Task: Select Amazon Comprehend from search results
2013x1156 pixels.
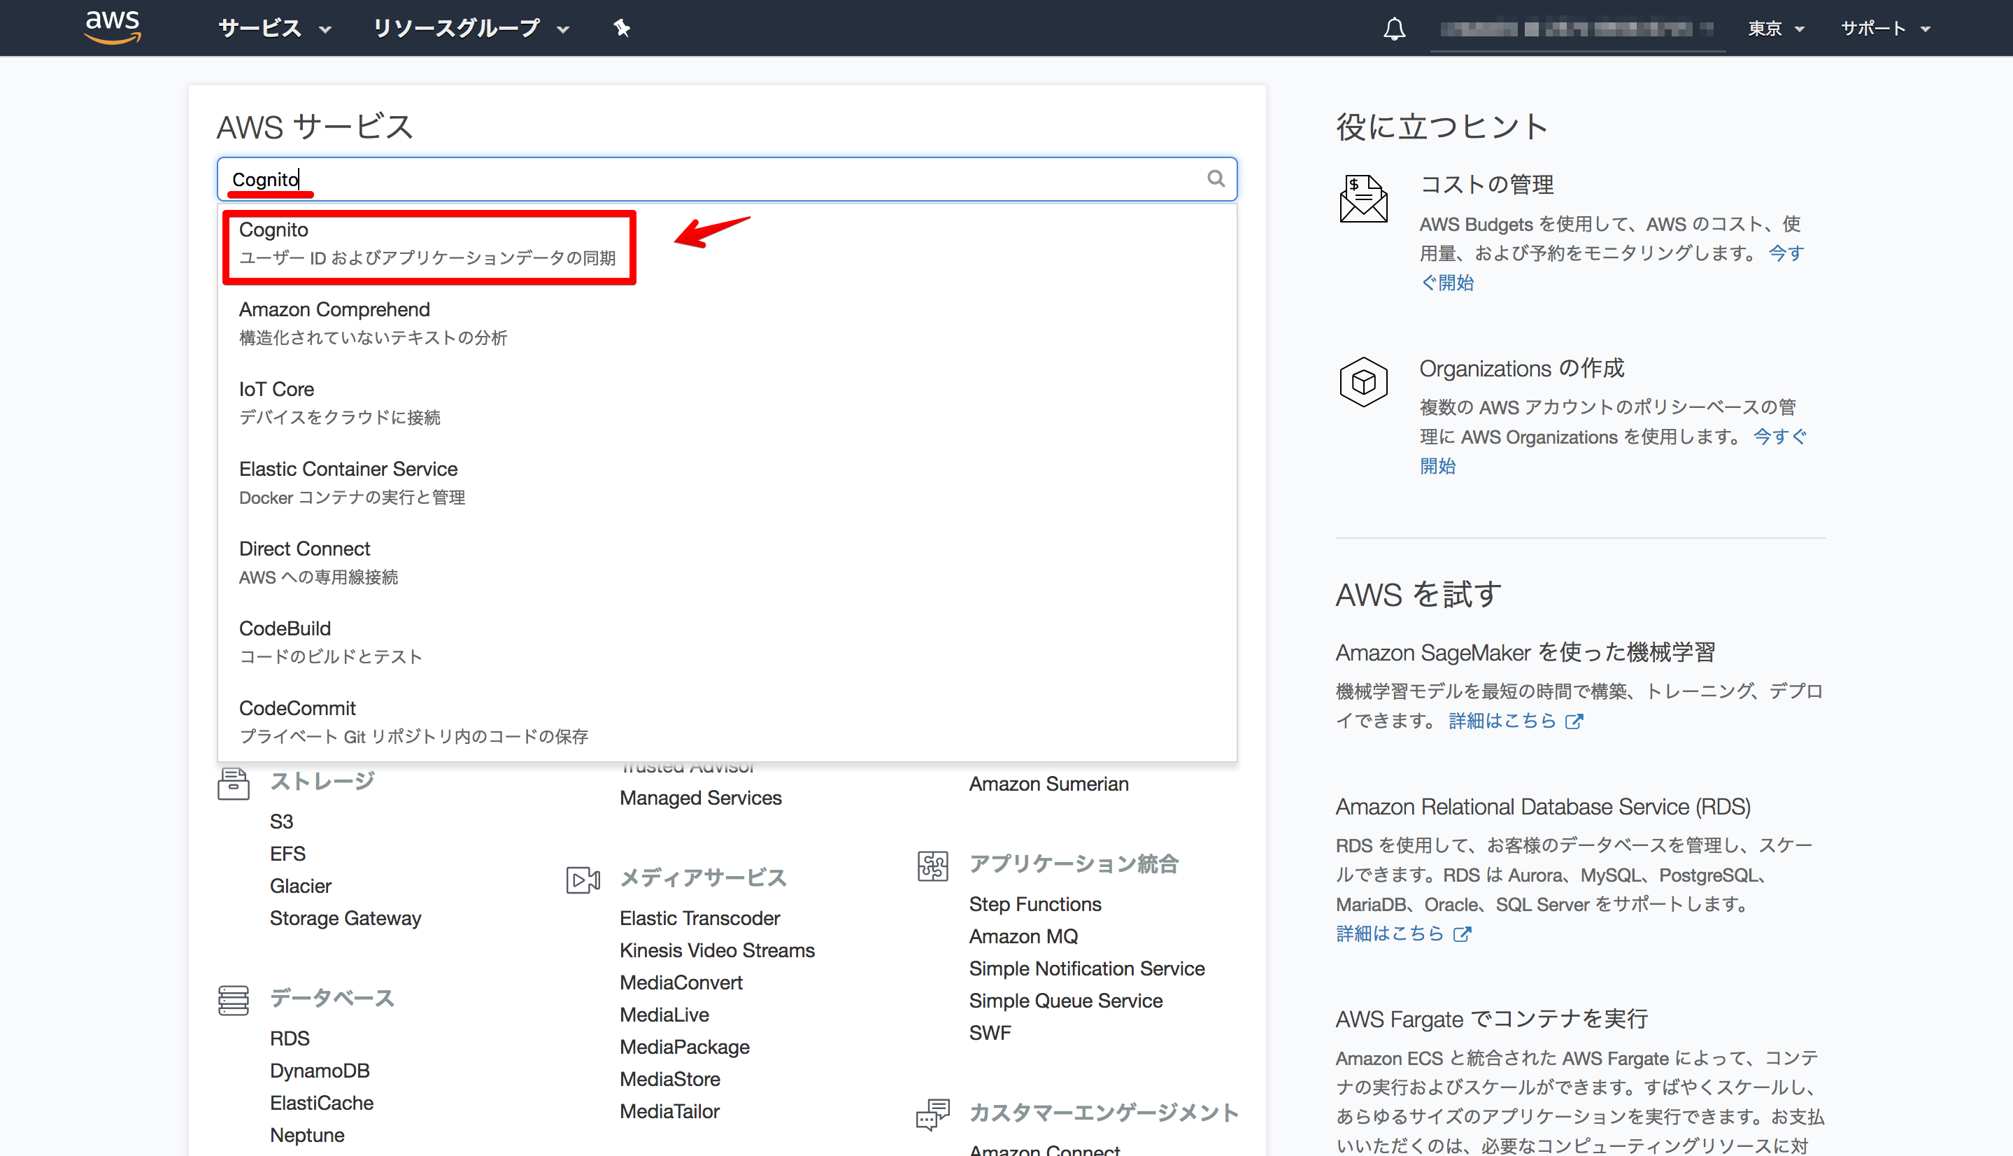Action: [727, 323]
